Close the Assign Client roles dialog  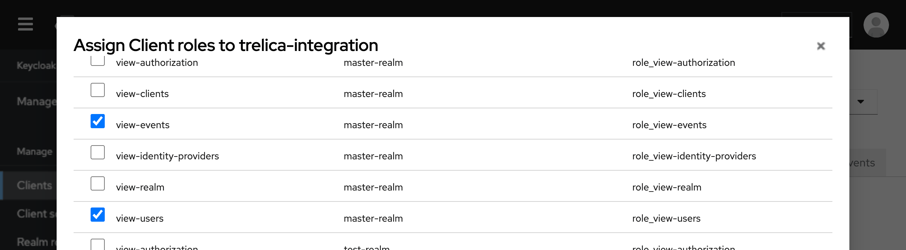tap(821, 46)
